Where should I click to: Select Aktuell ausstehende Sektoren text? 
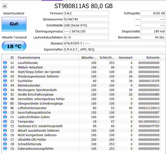pyautogui.click(x=39, y=131)
